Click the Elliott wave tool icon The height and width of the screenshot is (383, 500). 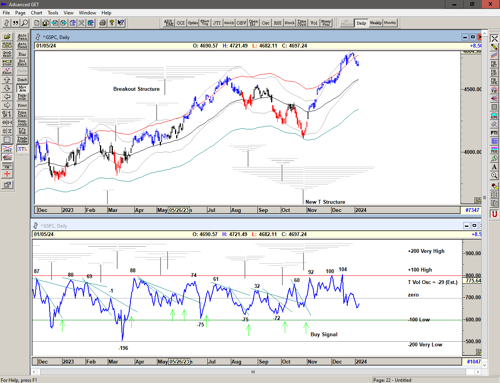point(7,71)
